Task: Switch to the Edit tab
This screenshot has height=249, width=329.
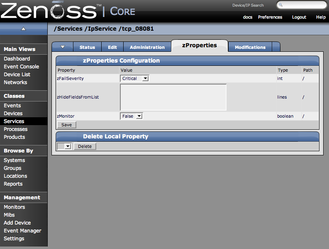Action: [x=112, y=47]
